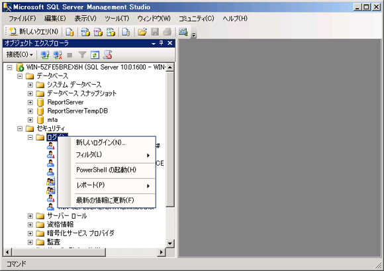Select the ReportServerTempDB tree item

(x=77, y=111)
